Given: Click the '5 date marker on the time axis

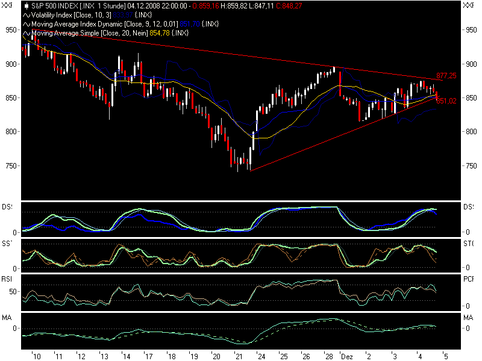Looking at the screenshot, I should [x=445, y=356].
